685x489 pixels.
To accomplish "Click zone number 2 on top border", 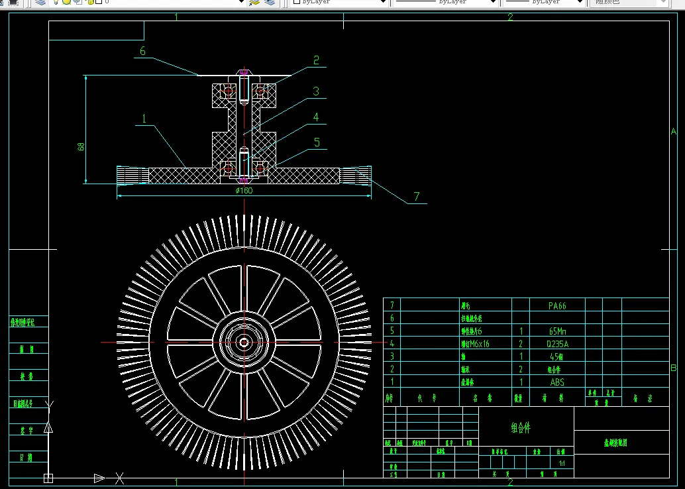I will click(x=510, y=17).
